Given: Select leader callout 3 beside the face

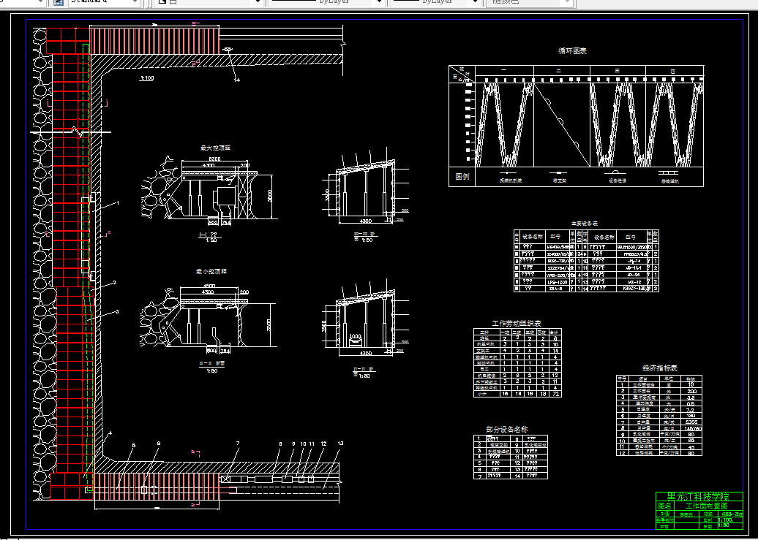Looking at the screenshot, I should pyautogui.click(x=117, y=312).
